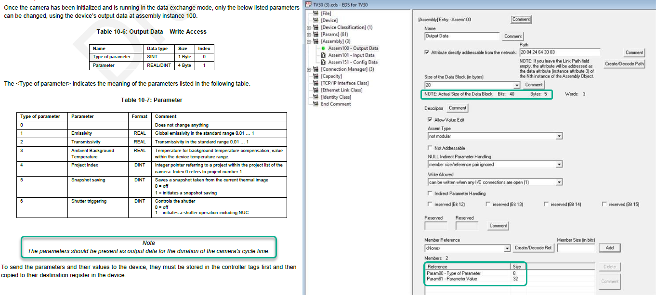This screenshot has height=295, width=656.
Task: Click the document icon of Assem151 - Config Data
Action: (x=324, y=62)
